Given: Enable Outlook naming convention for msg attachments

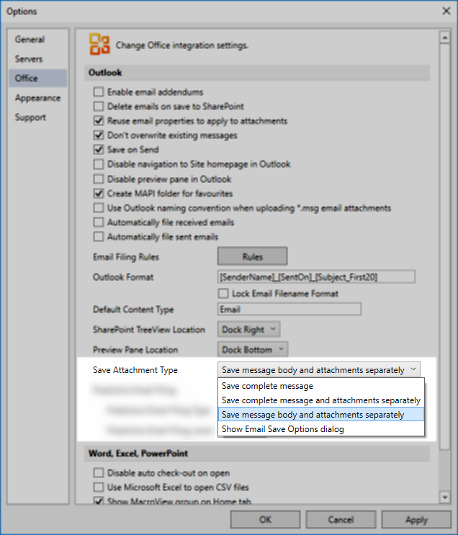Looking at the screenshot, I should pos(99,208).
